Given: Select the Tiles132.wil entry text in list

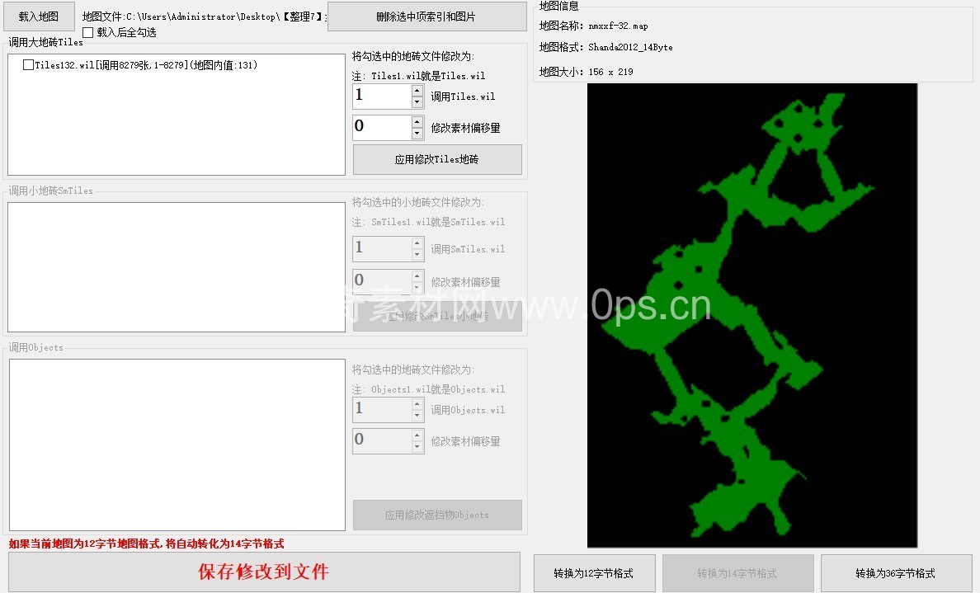Looking at the screenshot, I should click(146, 65).
